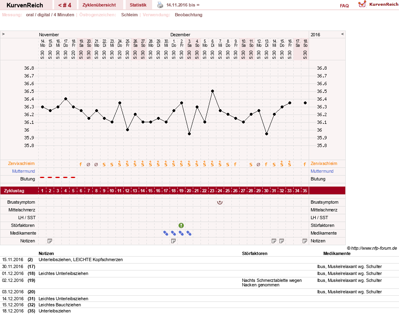Click the mucus 'f' symbol on day 26

[235, 164]
